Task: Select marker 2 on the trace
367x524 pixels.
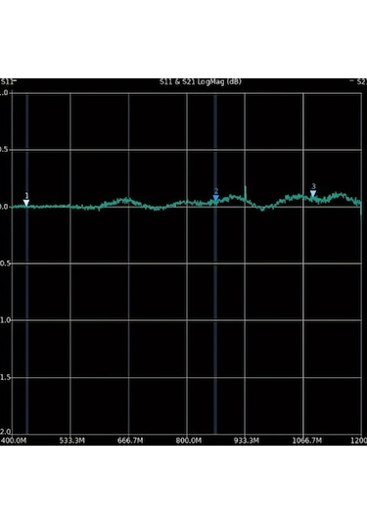Action: coord(216,198)
